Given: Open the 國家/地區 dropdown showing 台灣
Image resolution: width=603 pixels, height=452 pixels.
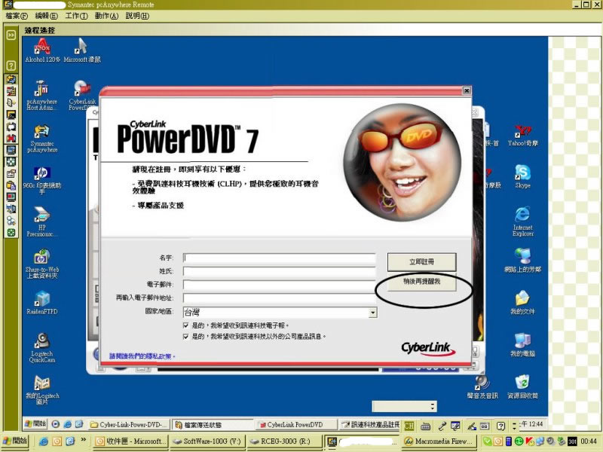Looking at the screenshot, I should [280, 312].
